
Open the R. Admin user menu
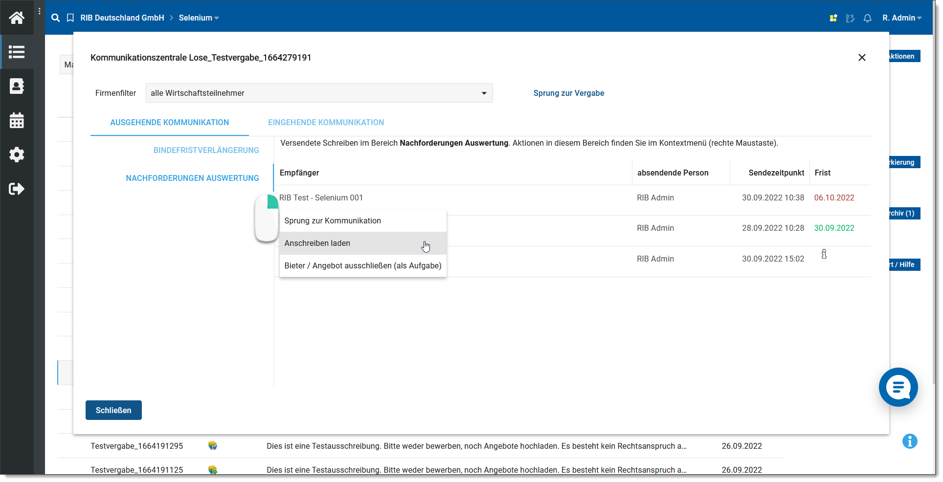(902, 18)
